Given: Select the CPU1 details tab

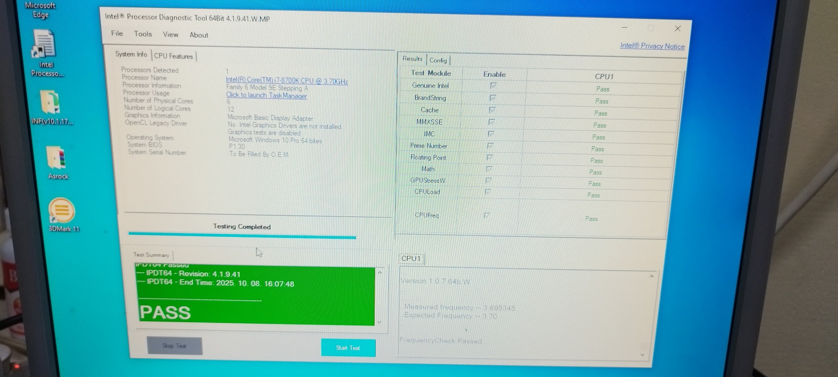Looking at the screenshot, I should (411, 258).
